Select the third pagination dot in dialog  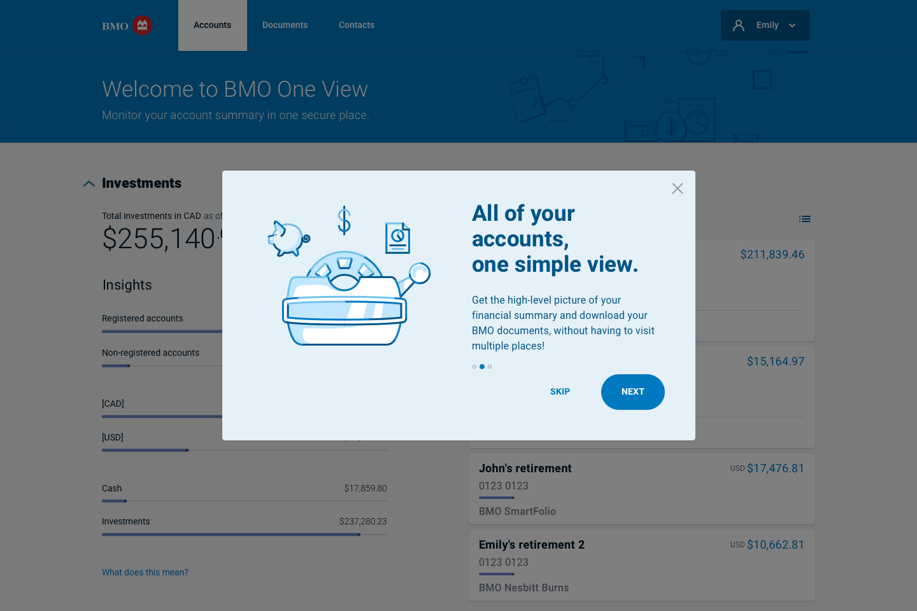490,367
